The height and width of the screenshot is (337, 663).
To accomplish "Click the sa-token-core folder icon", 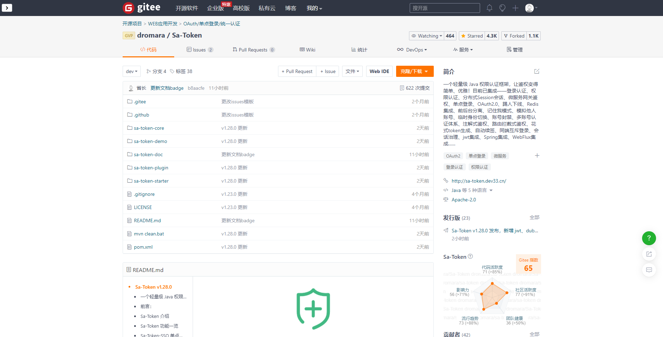I will [x=130, y=128].
